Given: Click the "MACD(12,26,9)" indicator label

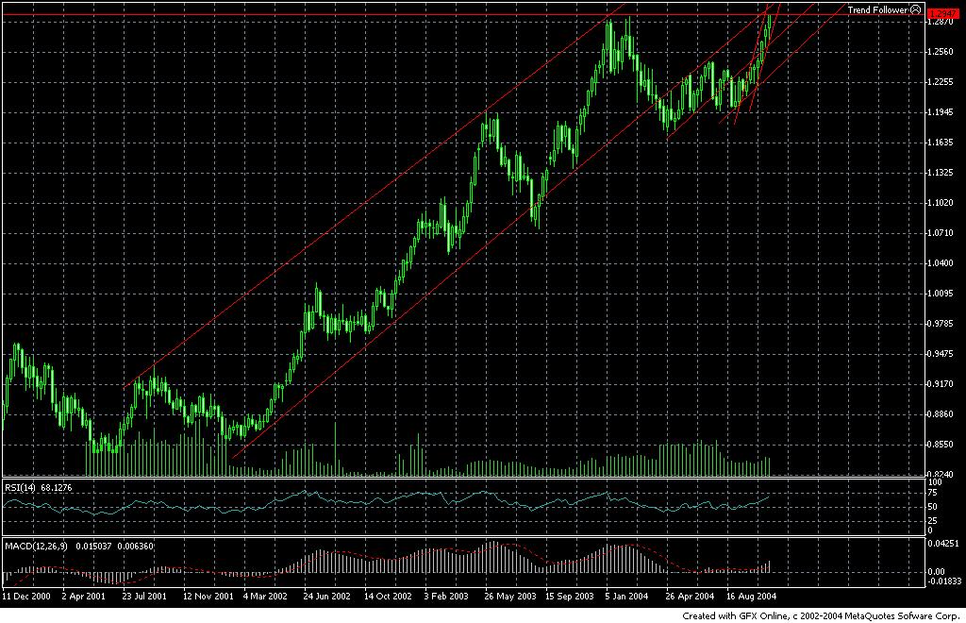Looking at the screenshot, I should tap(36, 547).
